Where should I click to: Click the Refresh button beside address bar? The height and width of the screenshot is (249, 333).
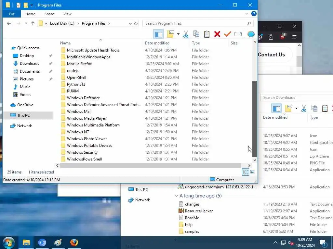point(136,23)
